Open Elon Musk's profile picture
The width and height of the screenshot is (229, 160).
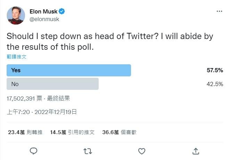(x=16, y=15)
